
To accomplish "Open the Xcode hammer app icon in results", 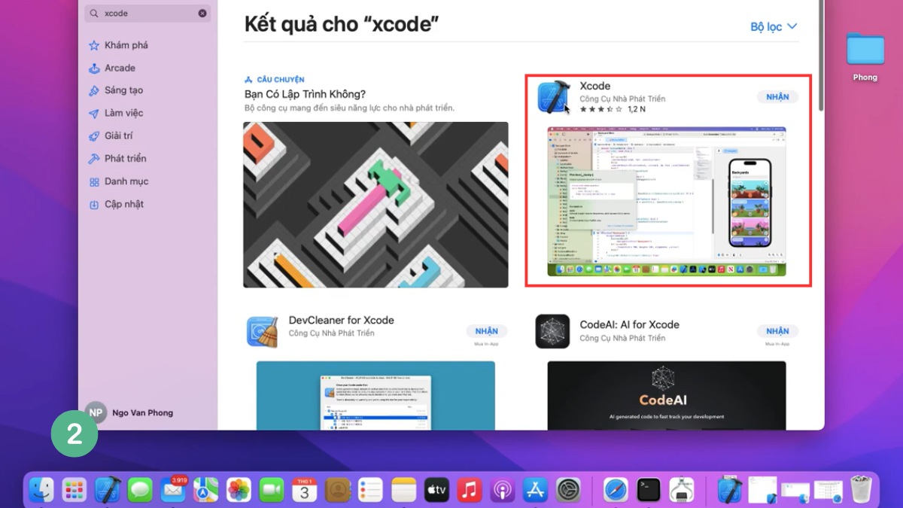I will tap(555, 98).
